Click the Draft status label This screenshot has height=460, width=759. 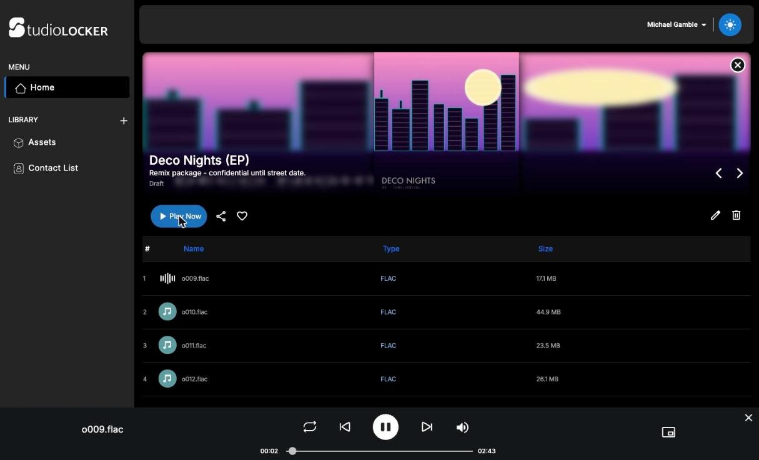(156, 184)
